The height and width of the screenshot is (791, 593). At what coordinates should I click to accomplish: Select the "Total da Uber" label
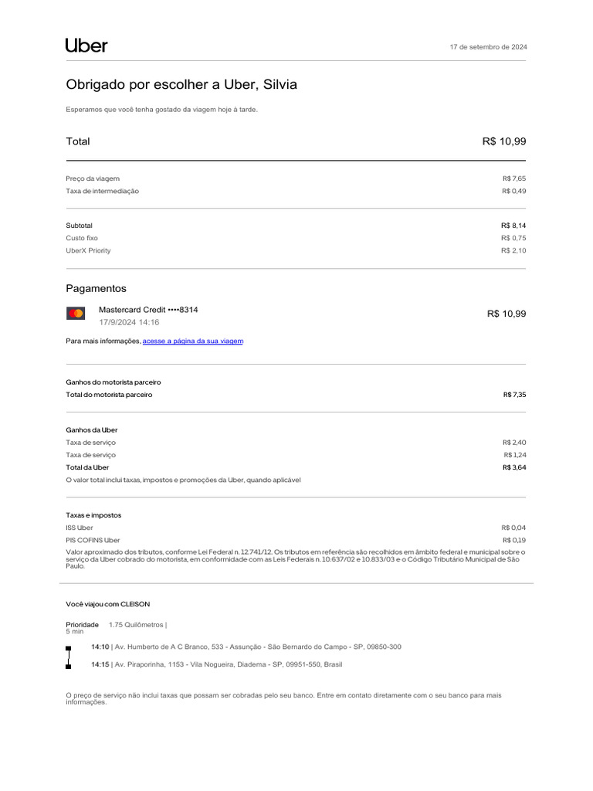click(x=87, y=467)
